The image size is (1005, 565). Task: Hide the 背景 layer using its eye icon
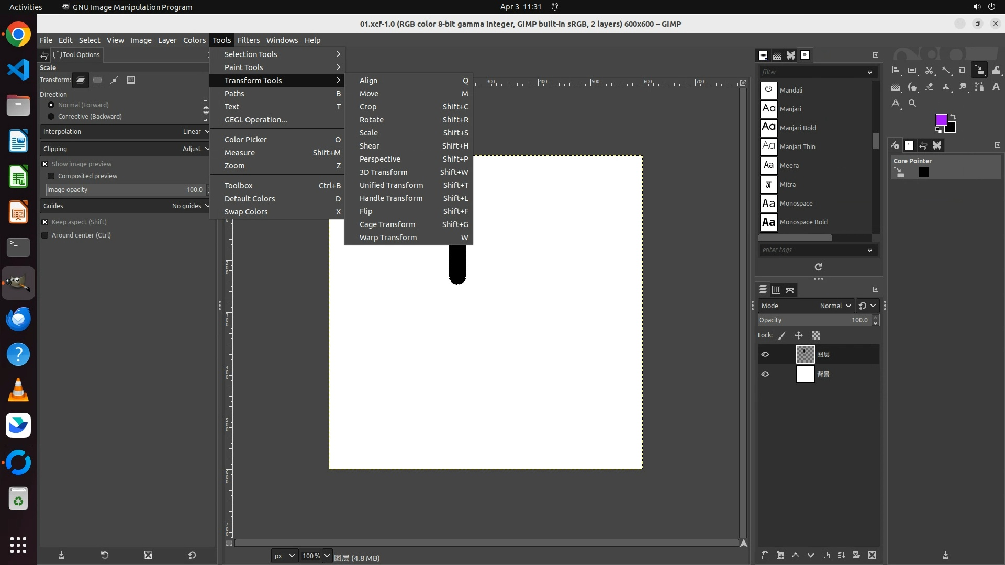tap(765, 375)
